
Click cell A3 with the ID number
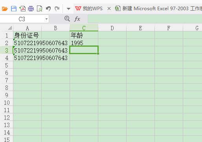coord(27,50)
